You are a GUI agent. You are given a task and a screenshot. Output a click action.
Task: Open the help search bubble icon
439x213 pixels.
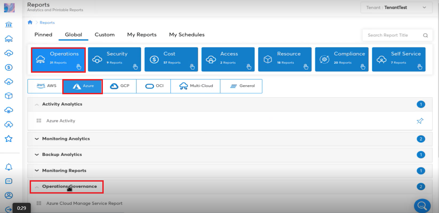(x=422, y=206)
